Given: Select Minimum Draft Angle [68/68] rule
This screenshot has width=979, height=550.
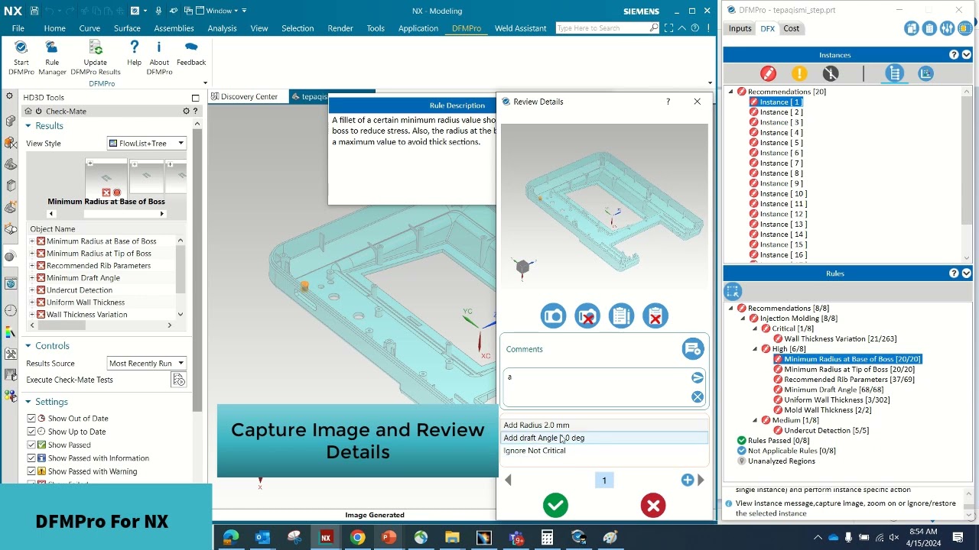Looking at the screenshot, I should [x=833, y=390].
